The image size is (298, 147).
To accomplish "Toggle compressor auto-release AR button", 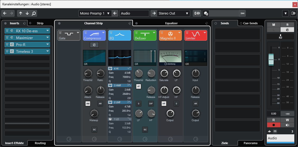I will click(x=100, y=104).
